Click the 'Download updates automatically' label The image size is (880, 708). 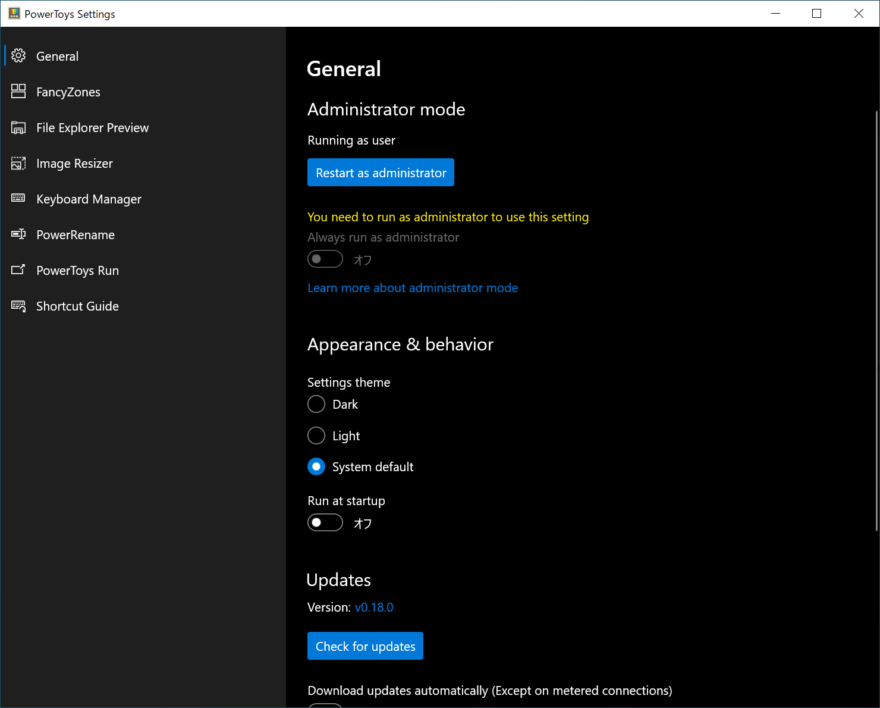coord(490,691)
